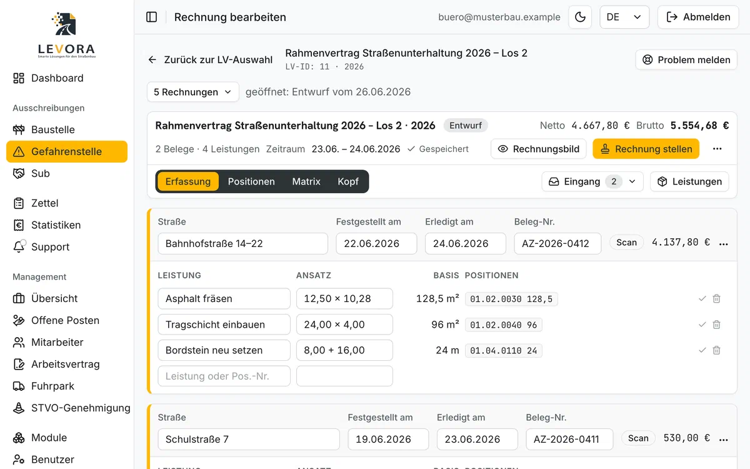Click position chip 01.04.0110 24
Viewport: 750px width, 469px height.
504,351
